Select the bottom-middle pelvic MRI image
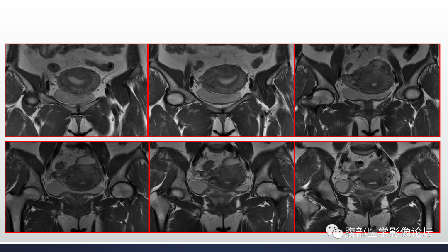The height and width of the screenshot is (252, 448). pyautogui.click(x=222, y=187)
